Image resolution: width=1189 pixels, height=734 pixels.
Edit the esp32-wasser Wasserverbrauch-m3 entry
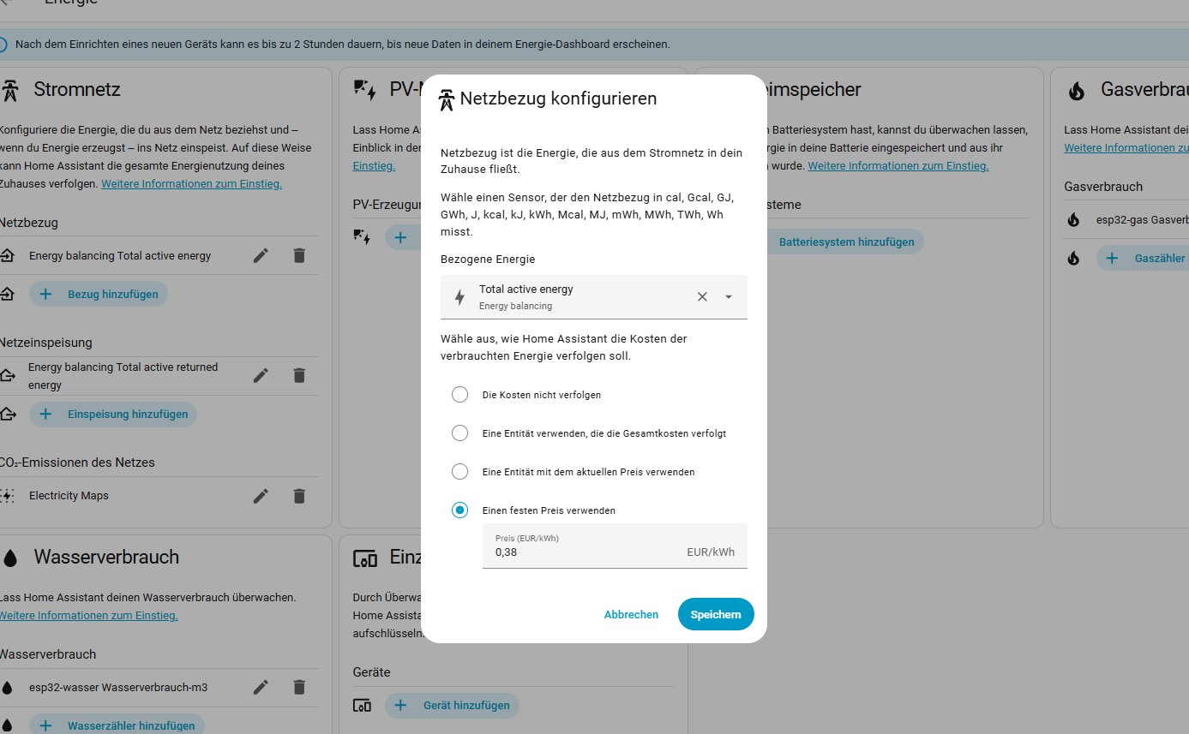pyautogui.click(x=261, y=687)
